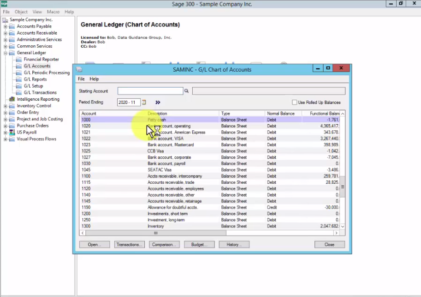The image size is (421, 297).
Task: Expand the Inventory Control tree node
Action: tap(6, 106)
